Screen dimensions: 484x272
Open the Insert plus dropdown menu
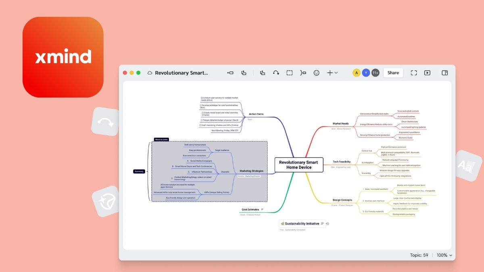[332, 73]
